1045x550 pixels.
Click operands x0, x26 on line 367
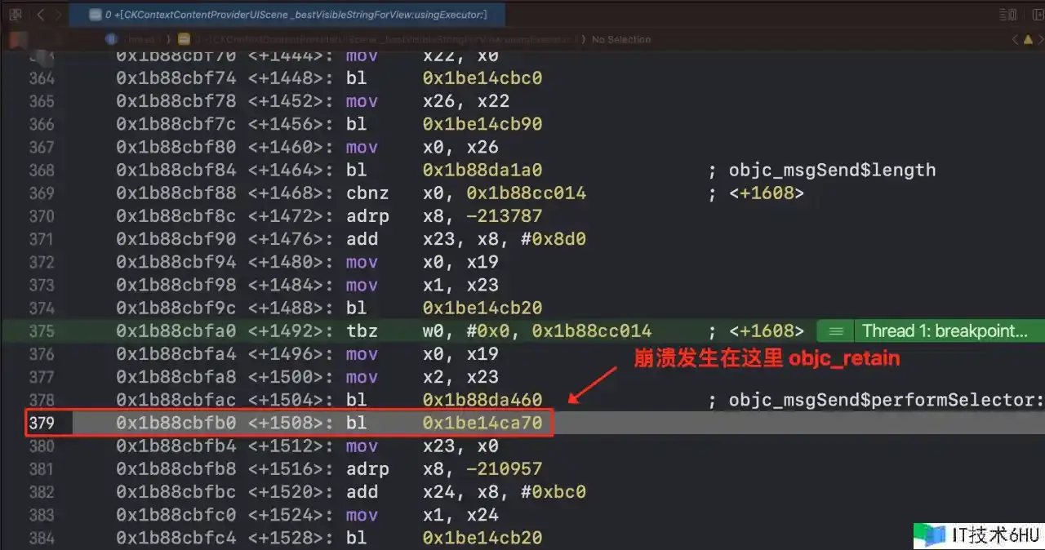click(x=460, y=147)
